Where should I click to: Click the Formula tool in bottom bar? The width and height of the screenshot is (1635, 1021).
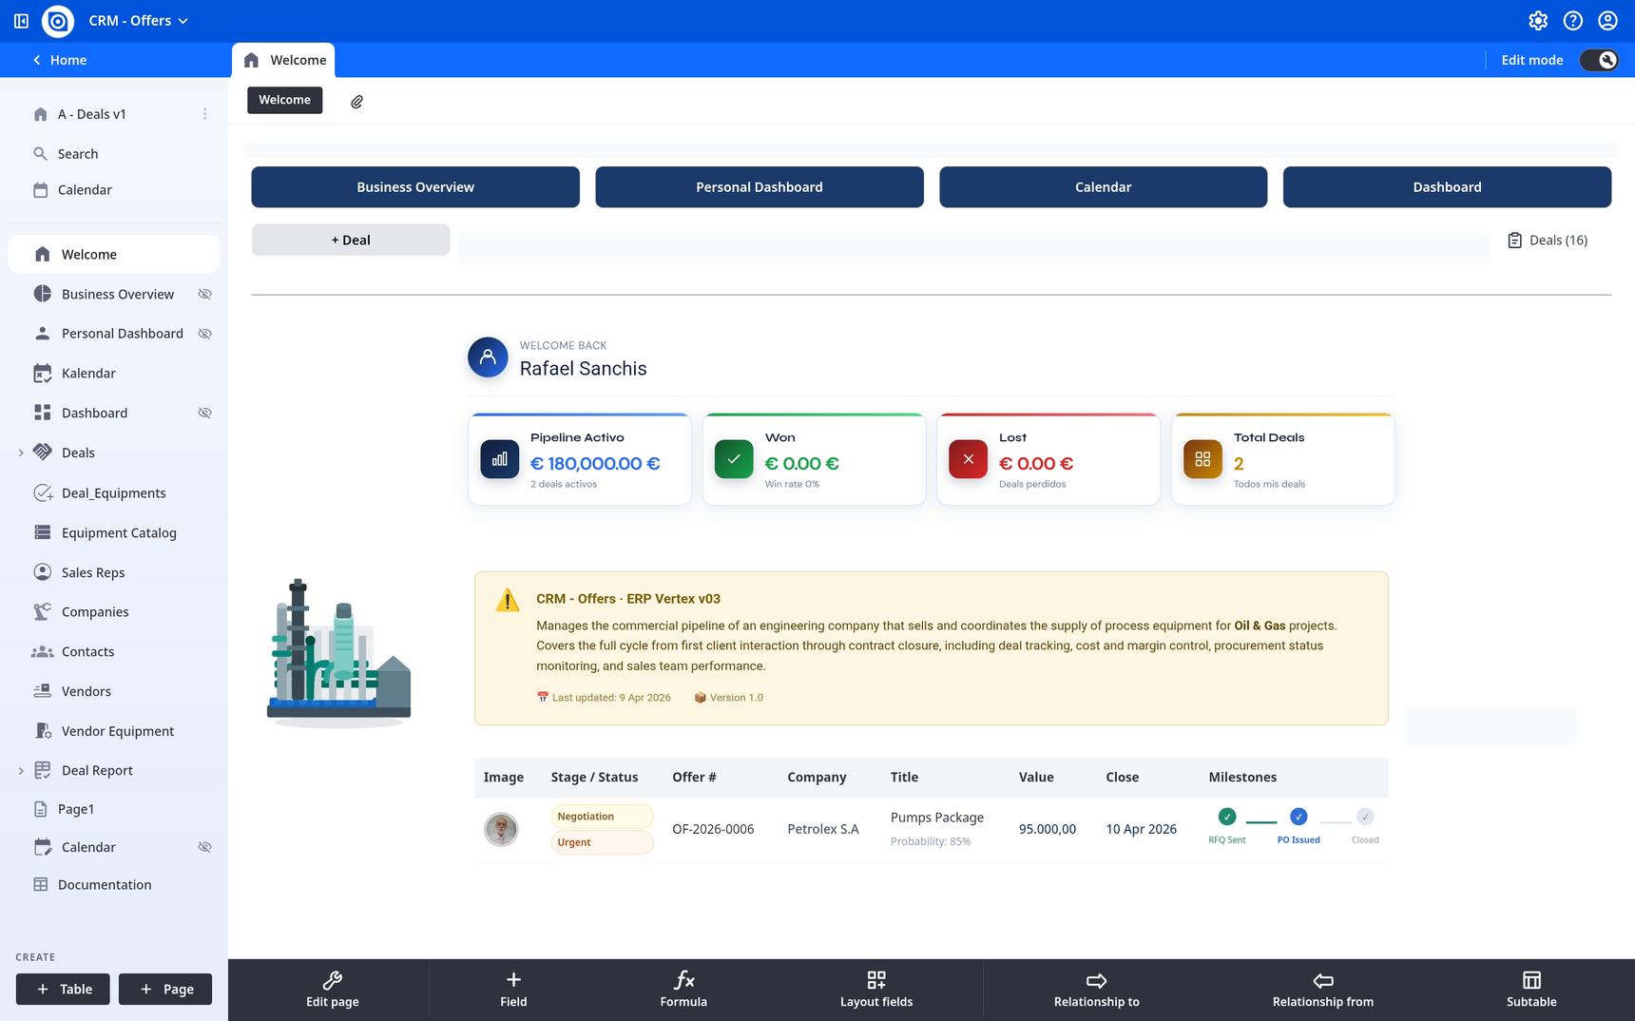point(683,990)
